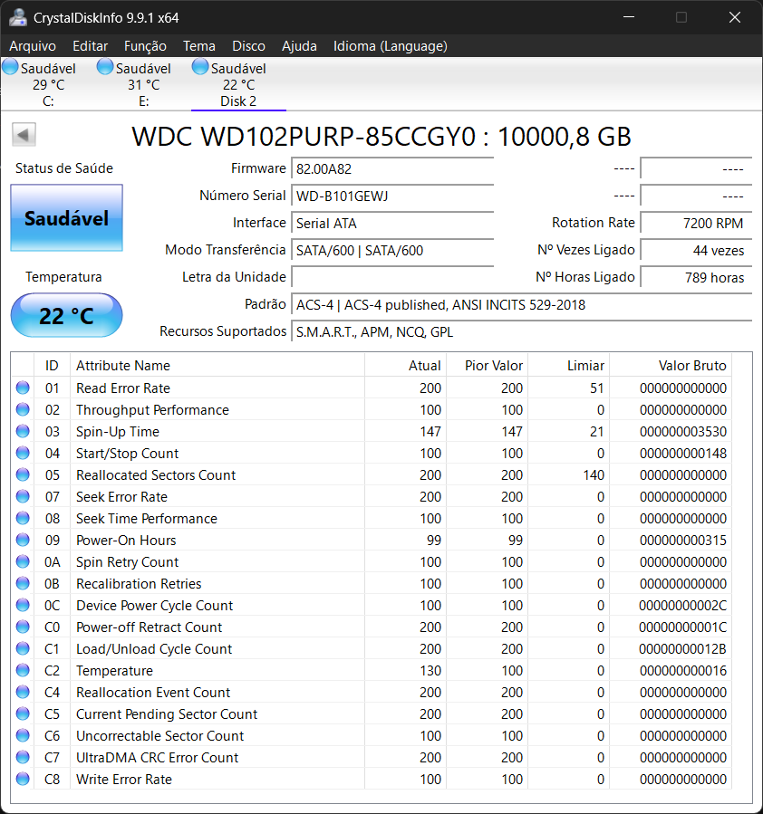Click the empty Letra da Unidade field
Viewport: 763px width, 814px height.
(x=392, y=277)
